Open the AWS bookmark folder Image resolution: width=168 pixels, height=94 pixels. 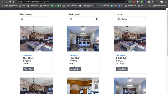(90, 6)
